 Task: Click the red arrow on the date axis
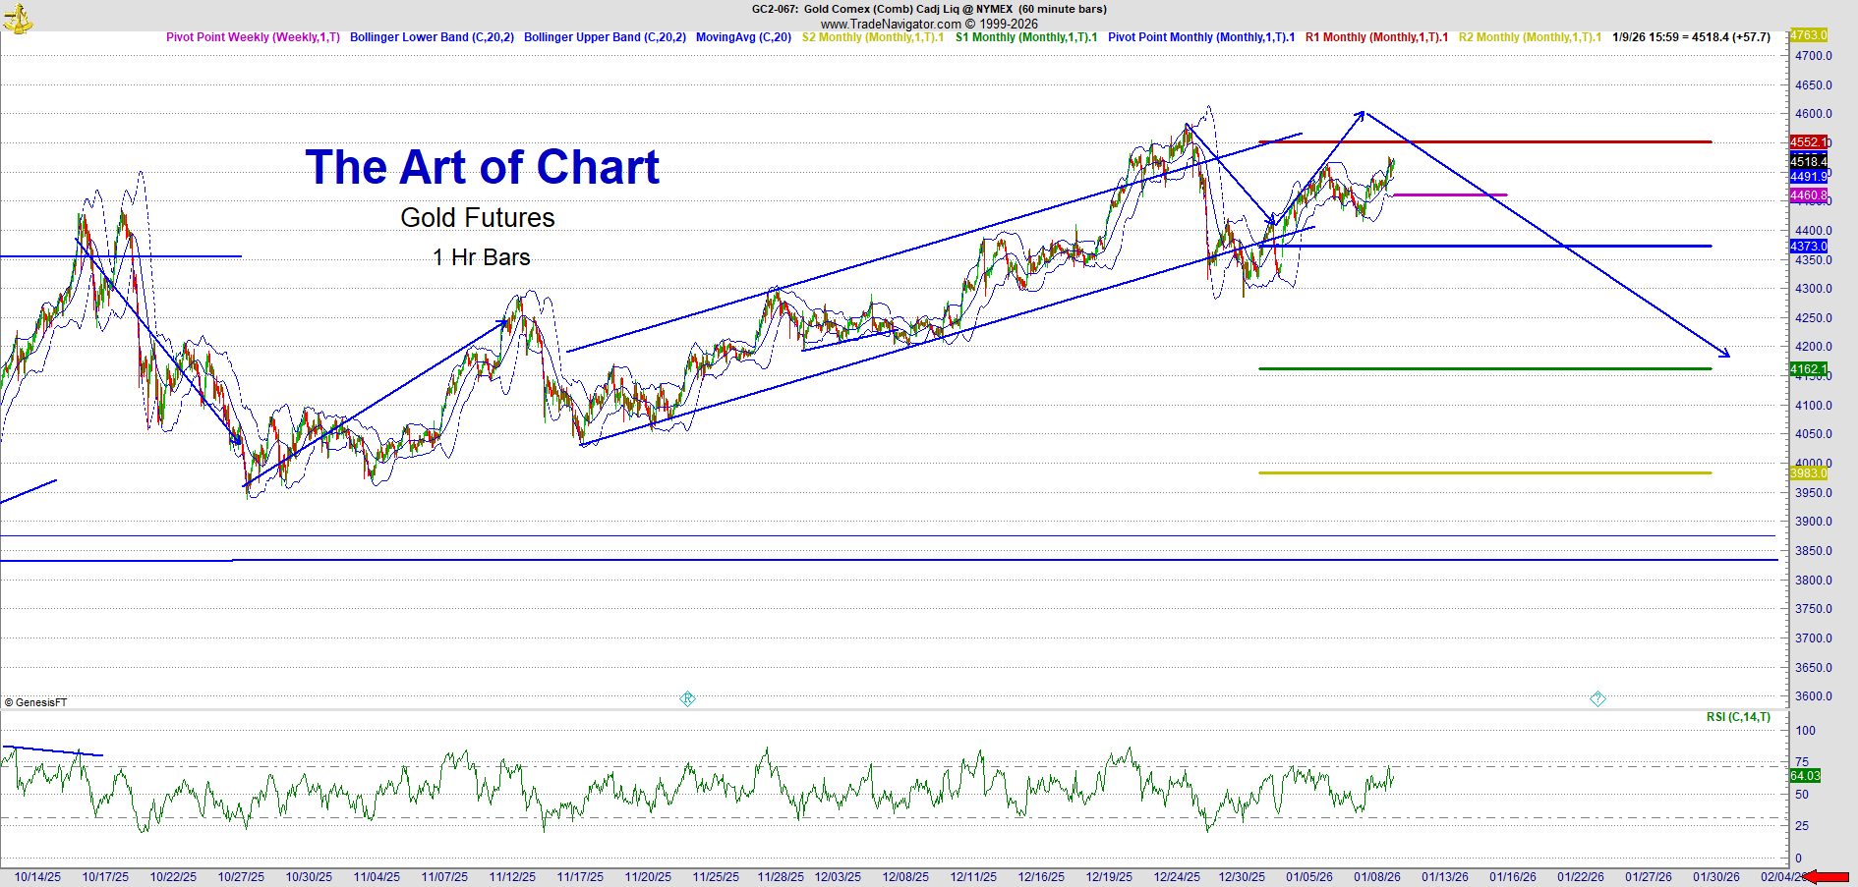click(1829, 877)
